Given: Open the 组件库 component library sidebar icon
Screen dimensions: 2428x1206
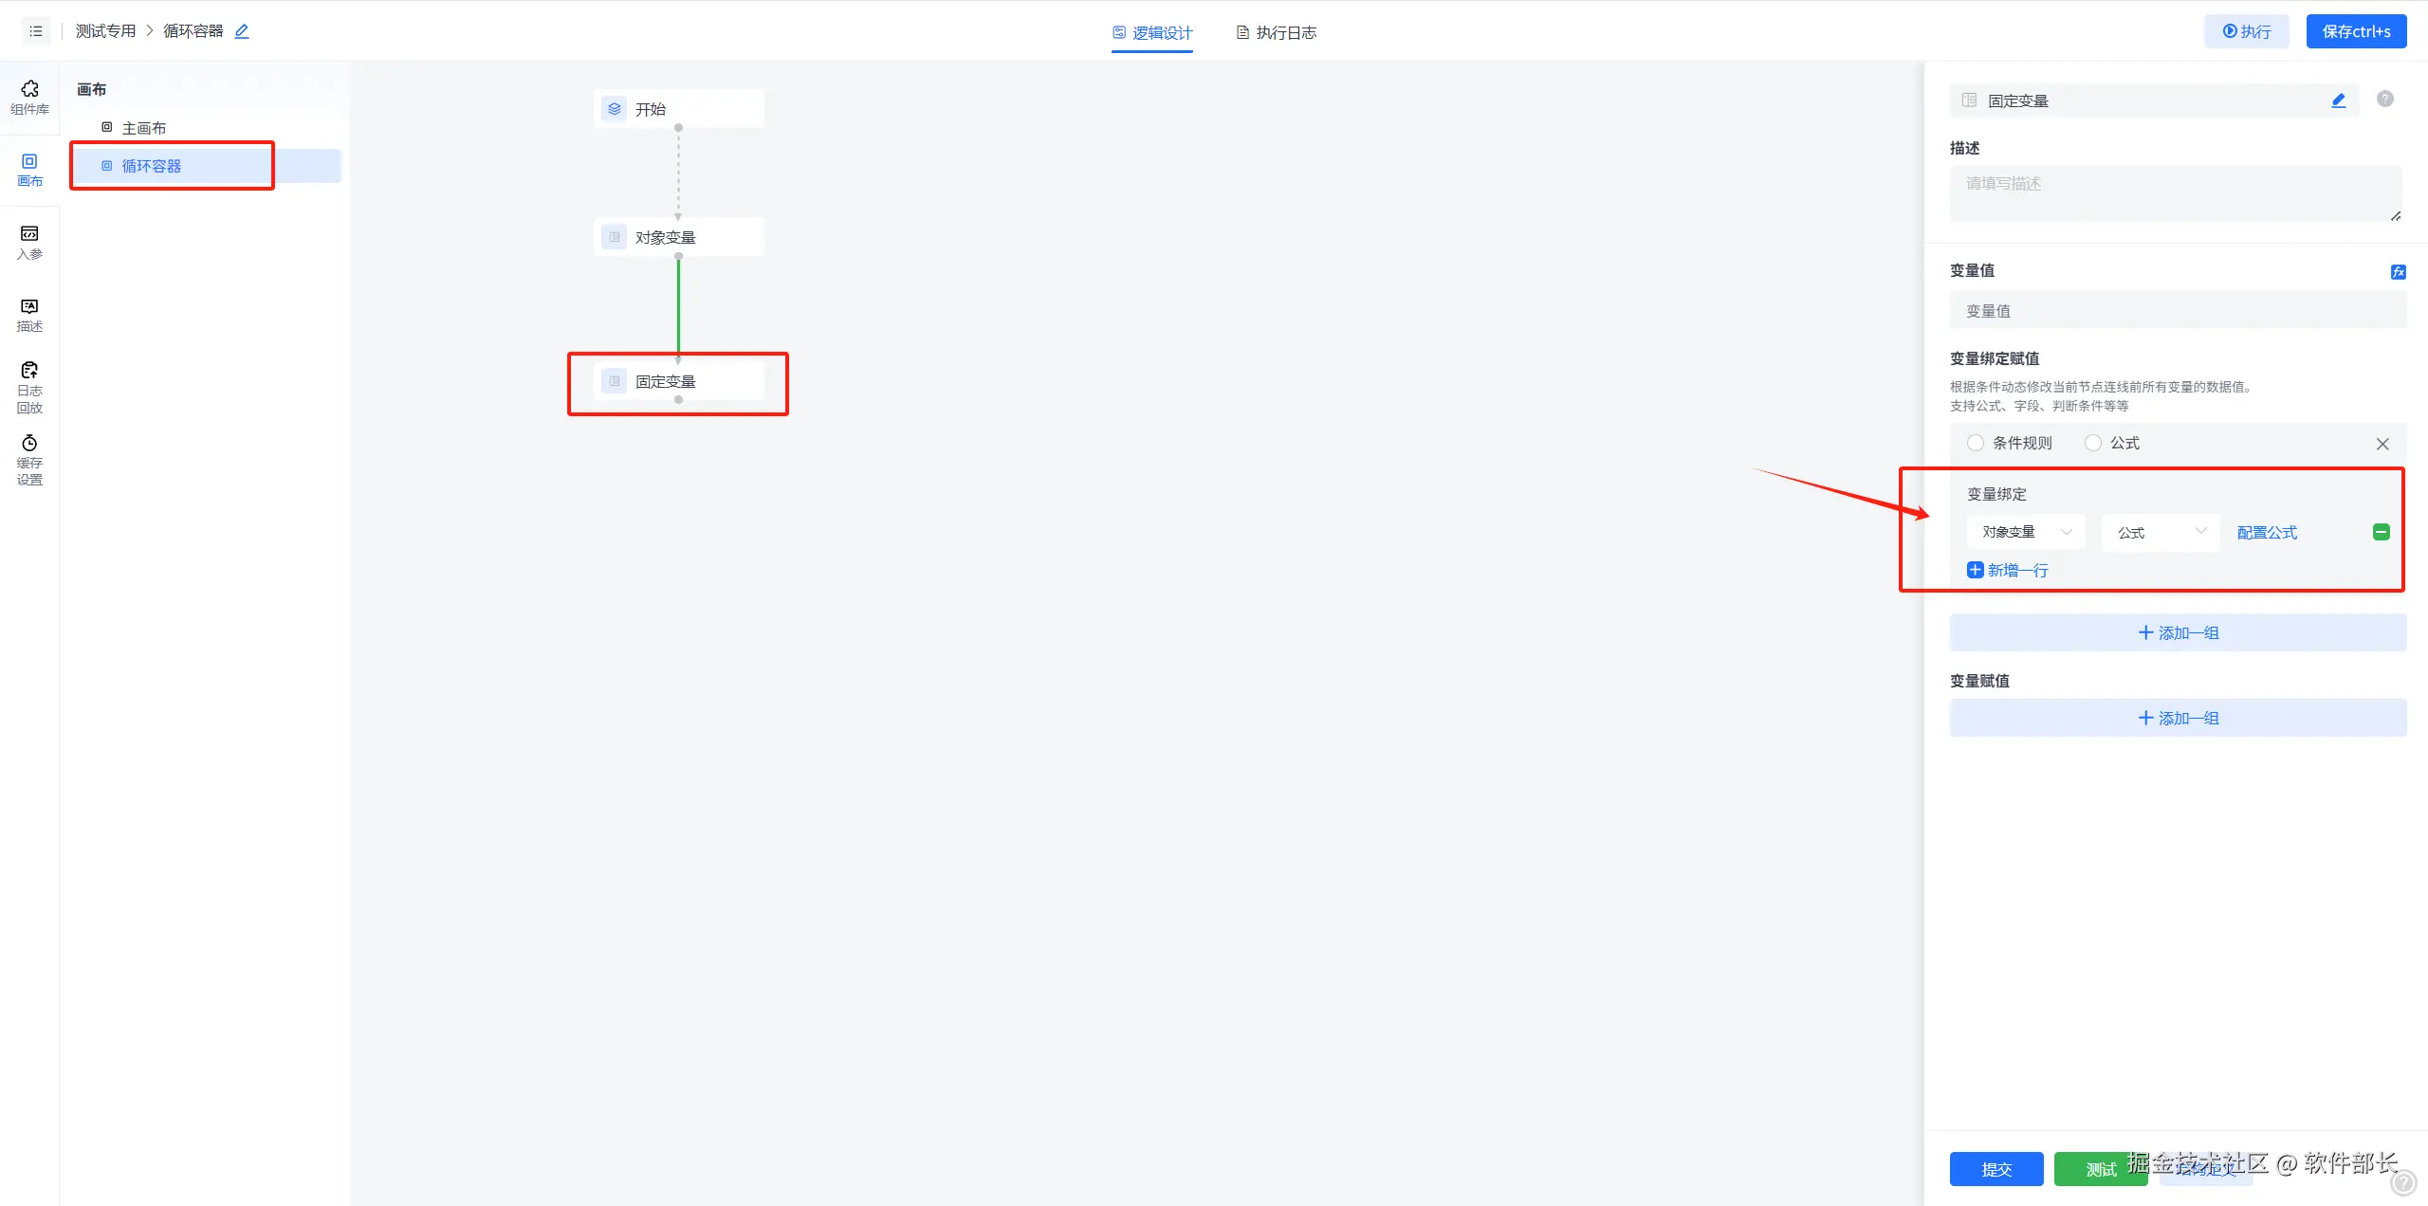Looking at the screenshot, I should (29, 97).
